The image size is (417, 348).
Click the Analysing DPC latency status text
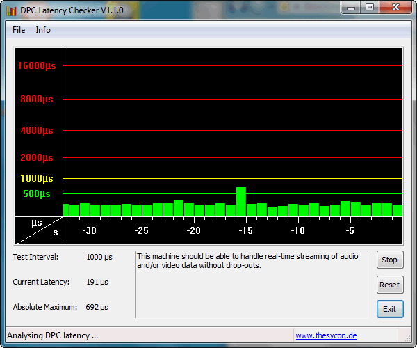coord(52,335)
